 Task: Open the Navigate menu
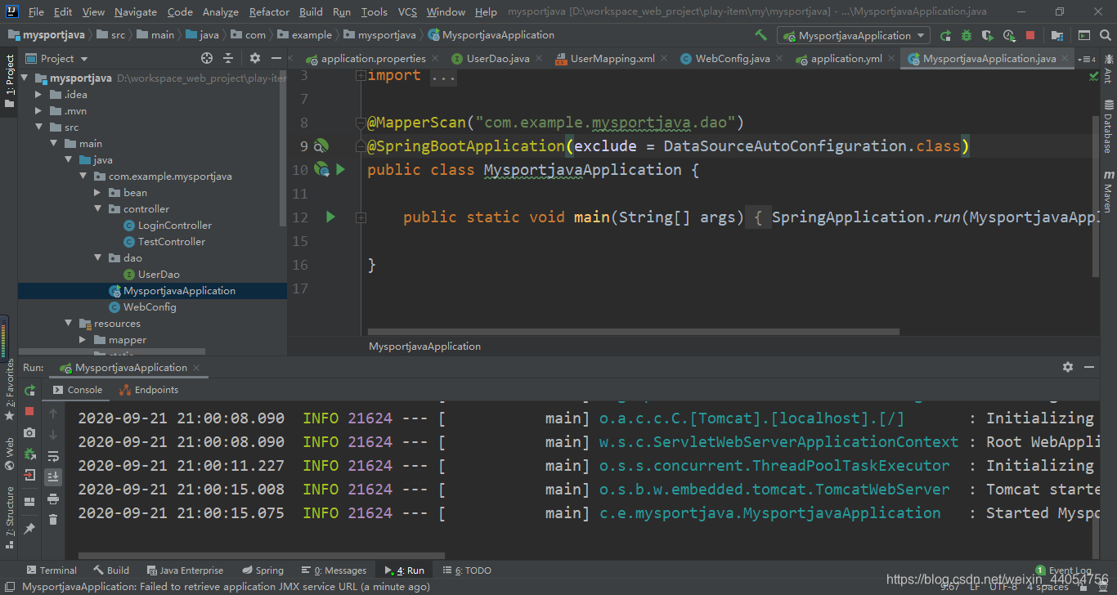(x=136, y=12)
